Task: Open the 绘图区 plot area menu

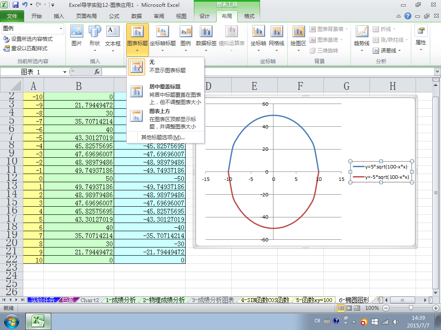Action: click(298, 38)
